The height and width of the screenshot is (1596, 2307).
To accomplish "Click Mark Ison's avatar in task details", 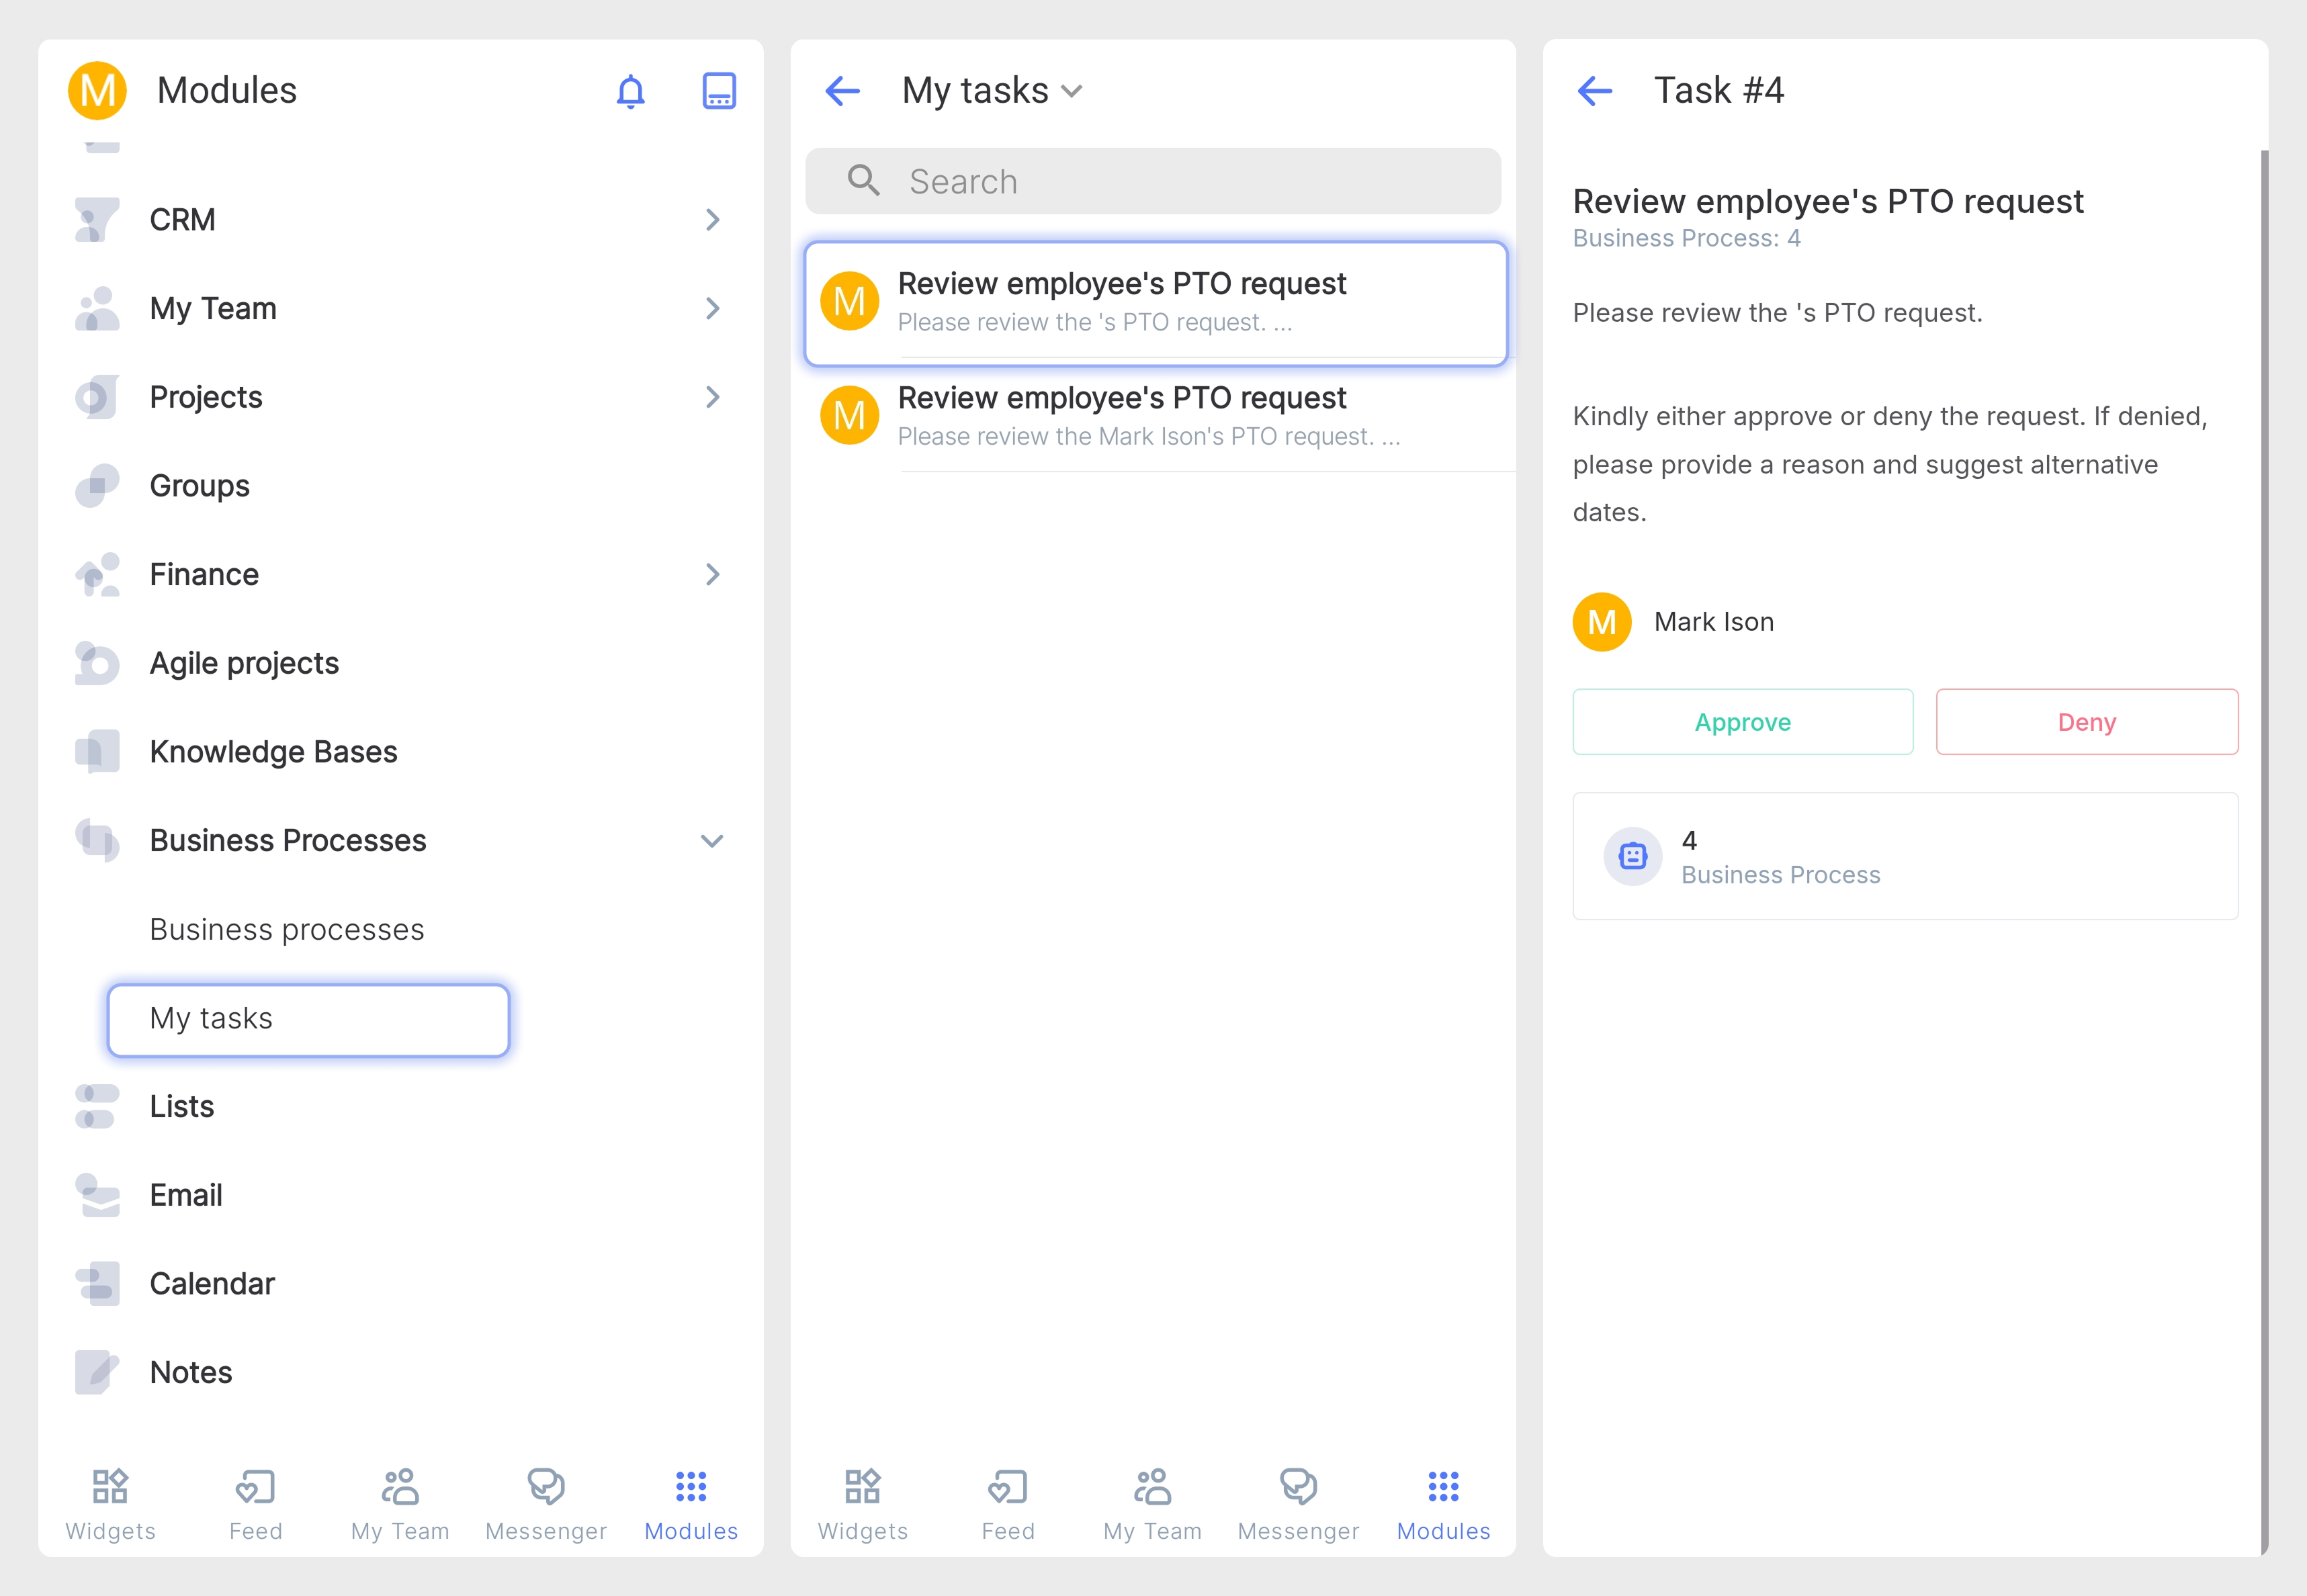I will click(1601, 622).
